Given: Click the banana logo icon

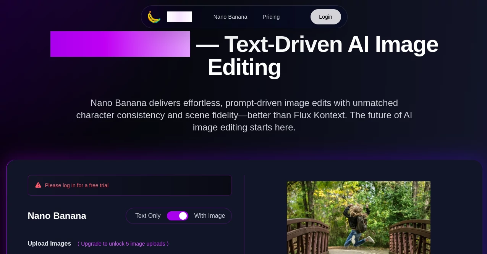Looking at the screenshot, I should click(x=154, y=17).
